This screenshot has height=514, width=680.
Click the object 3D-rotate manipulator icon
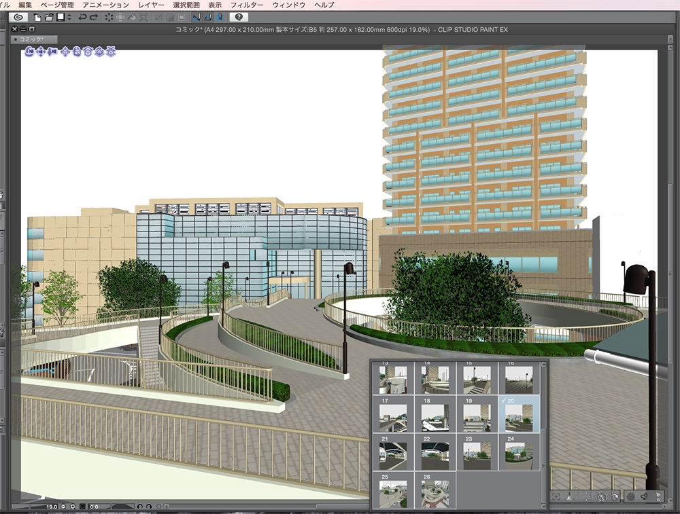click(99, 52)
